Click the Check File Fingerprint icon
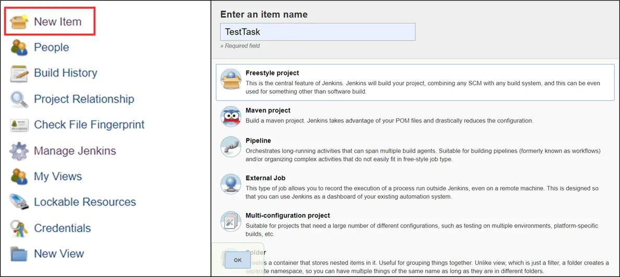This screenshot has height=277, width=620. (19, 125)
